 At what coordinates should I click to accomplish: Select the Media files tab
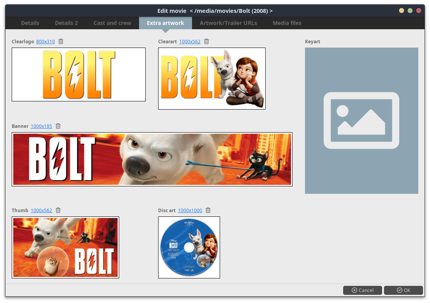pos(287,23)
